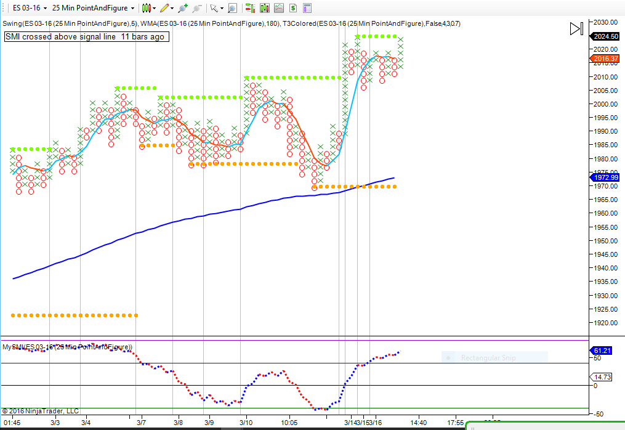Open the Chart Trader icon

click(250, 8)
